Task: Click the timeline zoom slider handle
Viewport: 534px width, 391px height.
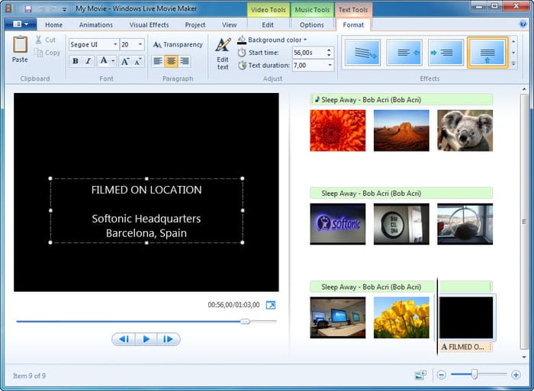Action: 474,374
